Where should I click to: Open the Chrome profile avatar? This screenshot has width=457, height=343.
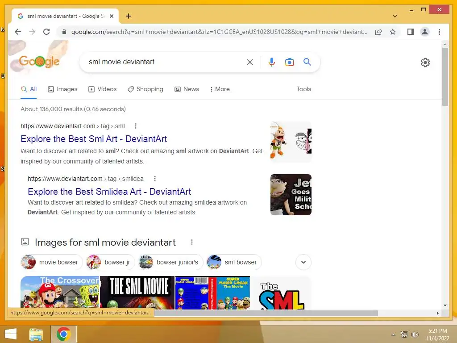[x=425, y=32]
